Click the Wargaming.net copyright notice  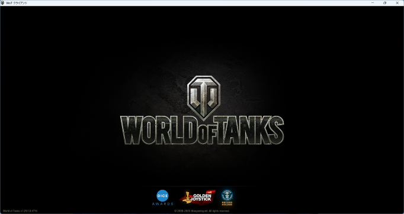point(202,211)
